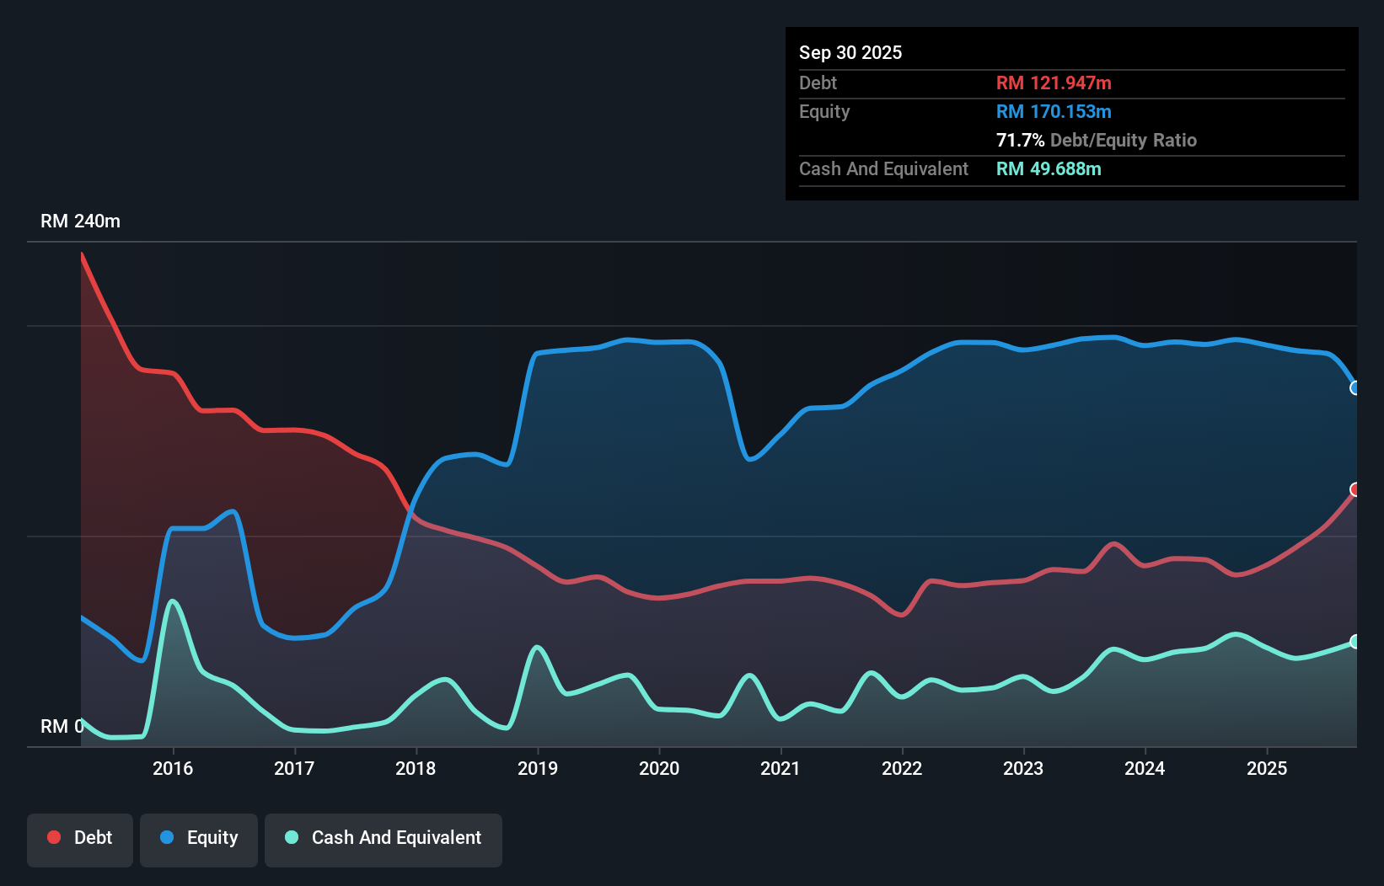Click the RM 49.688m cash value

tap(1049, 168)
